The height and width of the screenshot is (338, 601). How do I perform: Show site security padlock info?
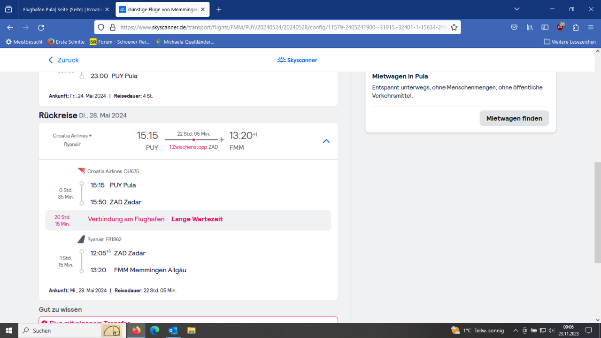click(112, 27)
